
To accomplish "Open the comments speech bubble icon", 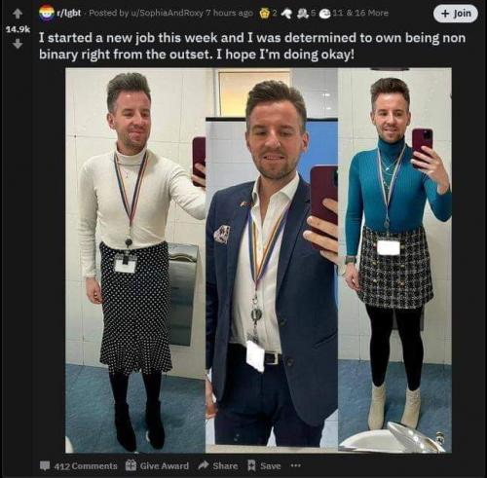I will pos(45,466).
